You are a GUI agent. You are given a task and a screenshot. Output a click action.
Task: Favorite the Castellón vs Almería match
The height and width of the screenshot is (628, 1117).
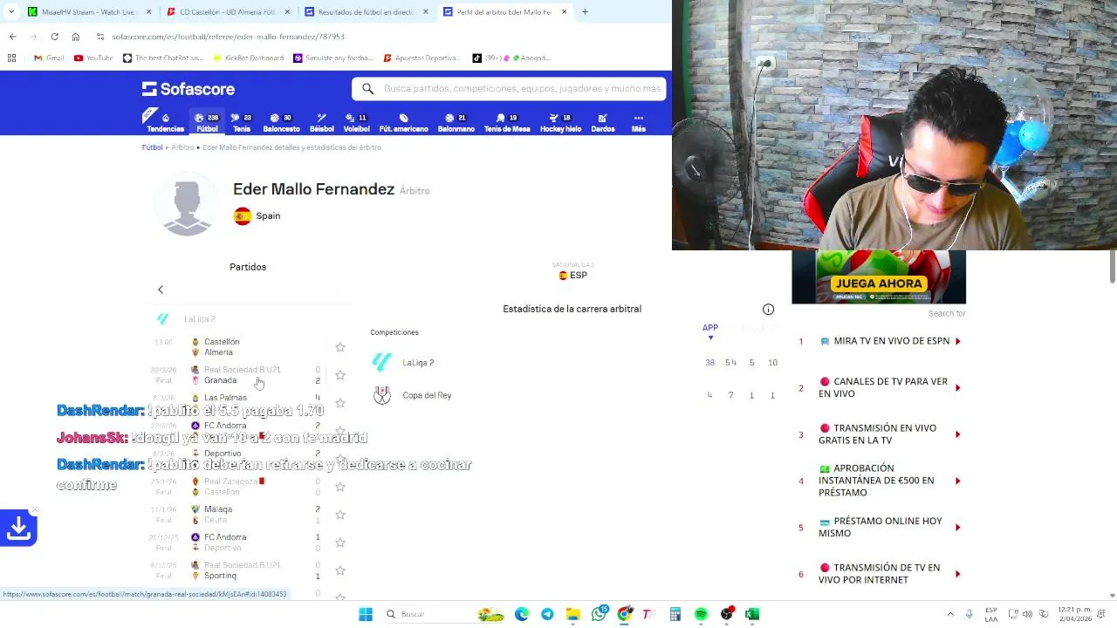(x=340, y=347)
